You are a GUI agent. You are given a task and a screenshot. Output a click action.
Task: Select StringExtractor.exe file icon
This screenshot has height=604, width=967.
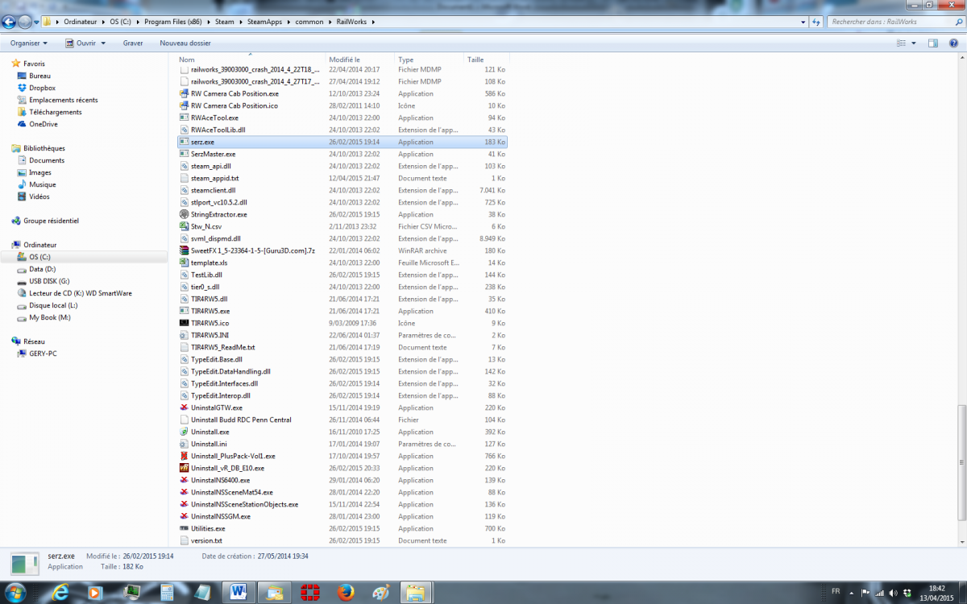coord(184,214)
